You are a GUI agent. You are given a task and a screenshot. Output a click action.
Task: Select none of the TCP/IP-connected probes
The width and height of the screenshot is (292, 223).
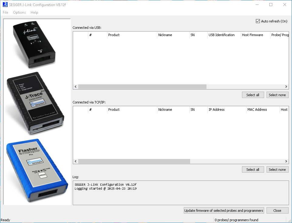pyautogui.click(x=277, y=170)
